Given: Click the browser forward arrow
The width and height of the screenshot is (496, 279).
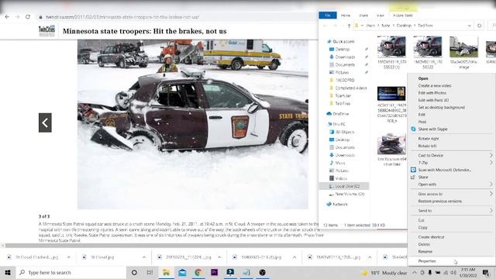Looking at the screenshot, I should tap(17, 17).
